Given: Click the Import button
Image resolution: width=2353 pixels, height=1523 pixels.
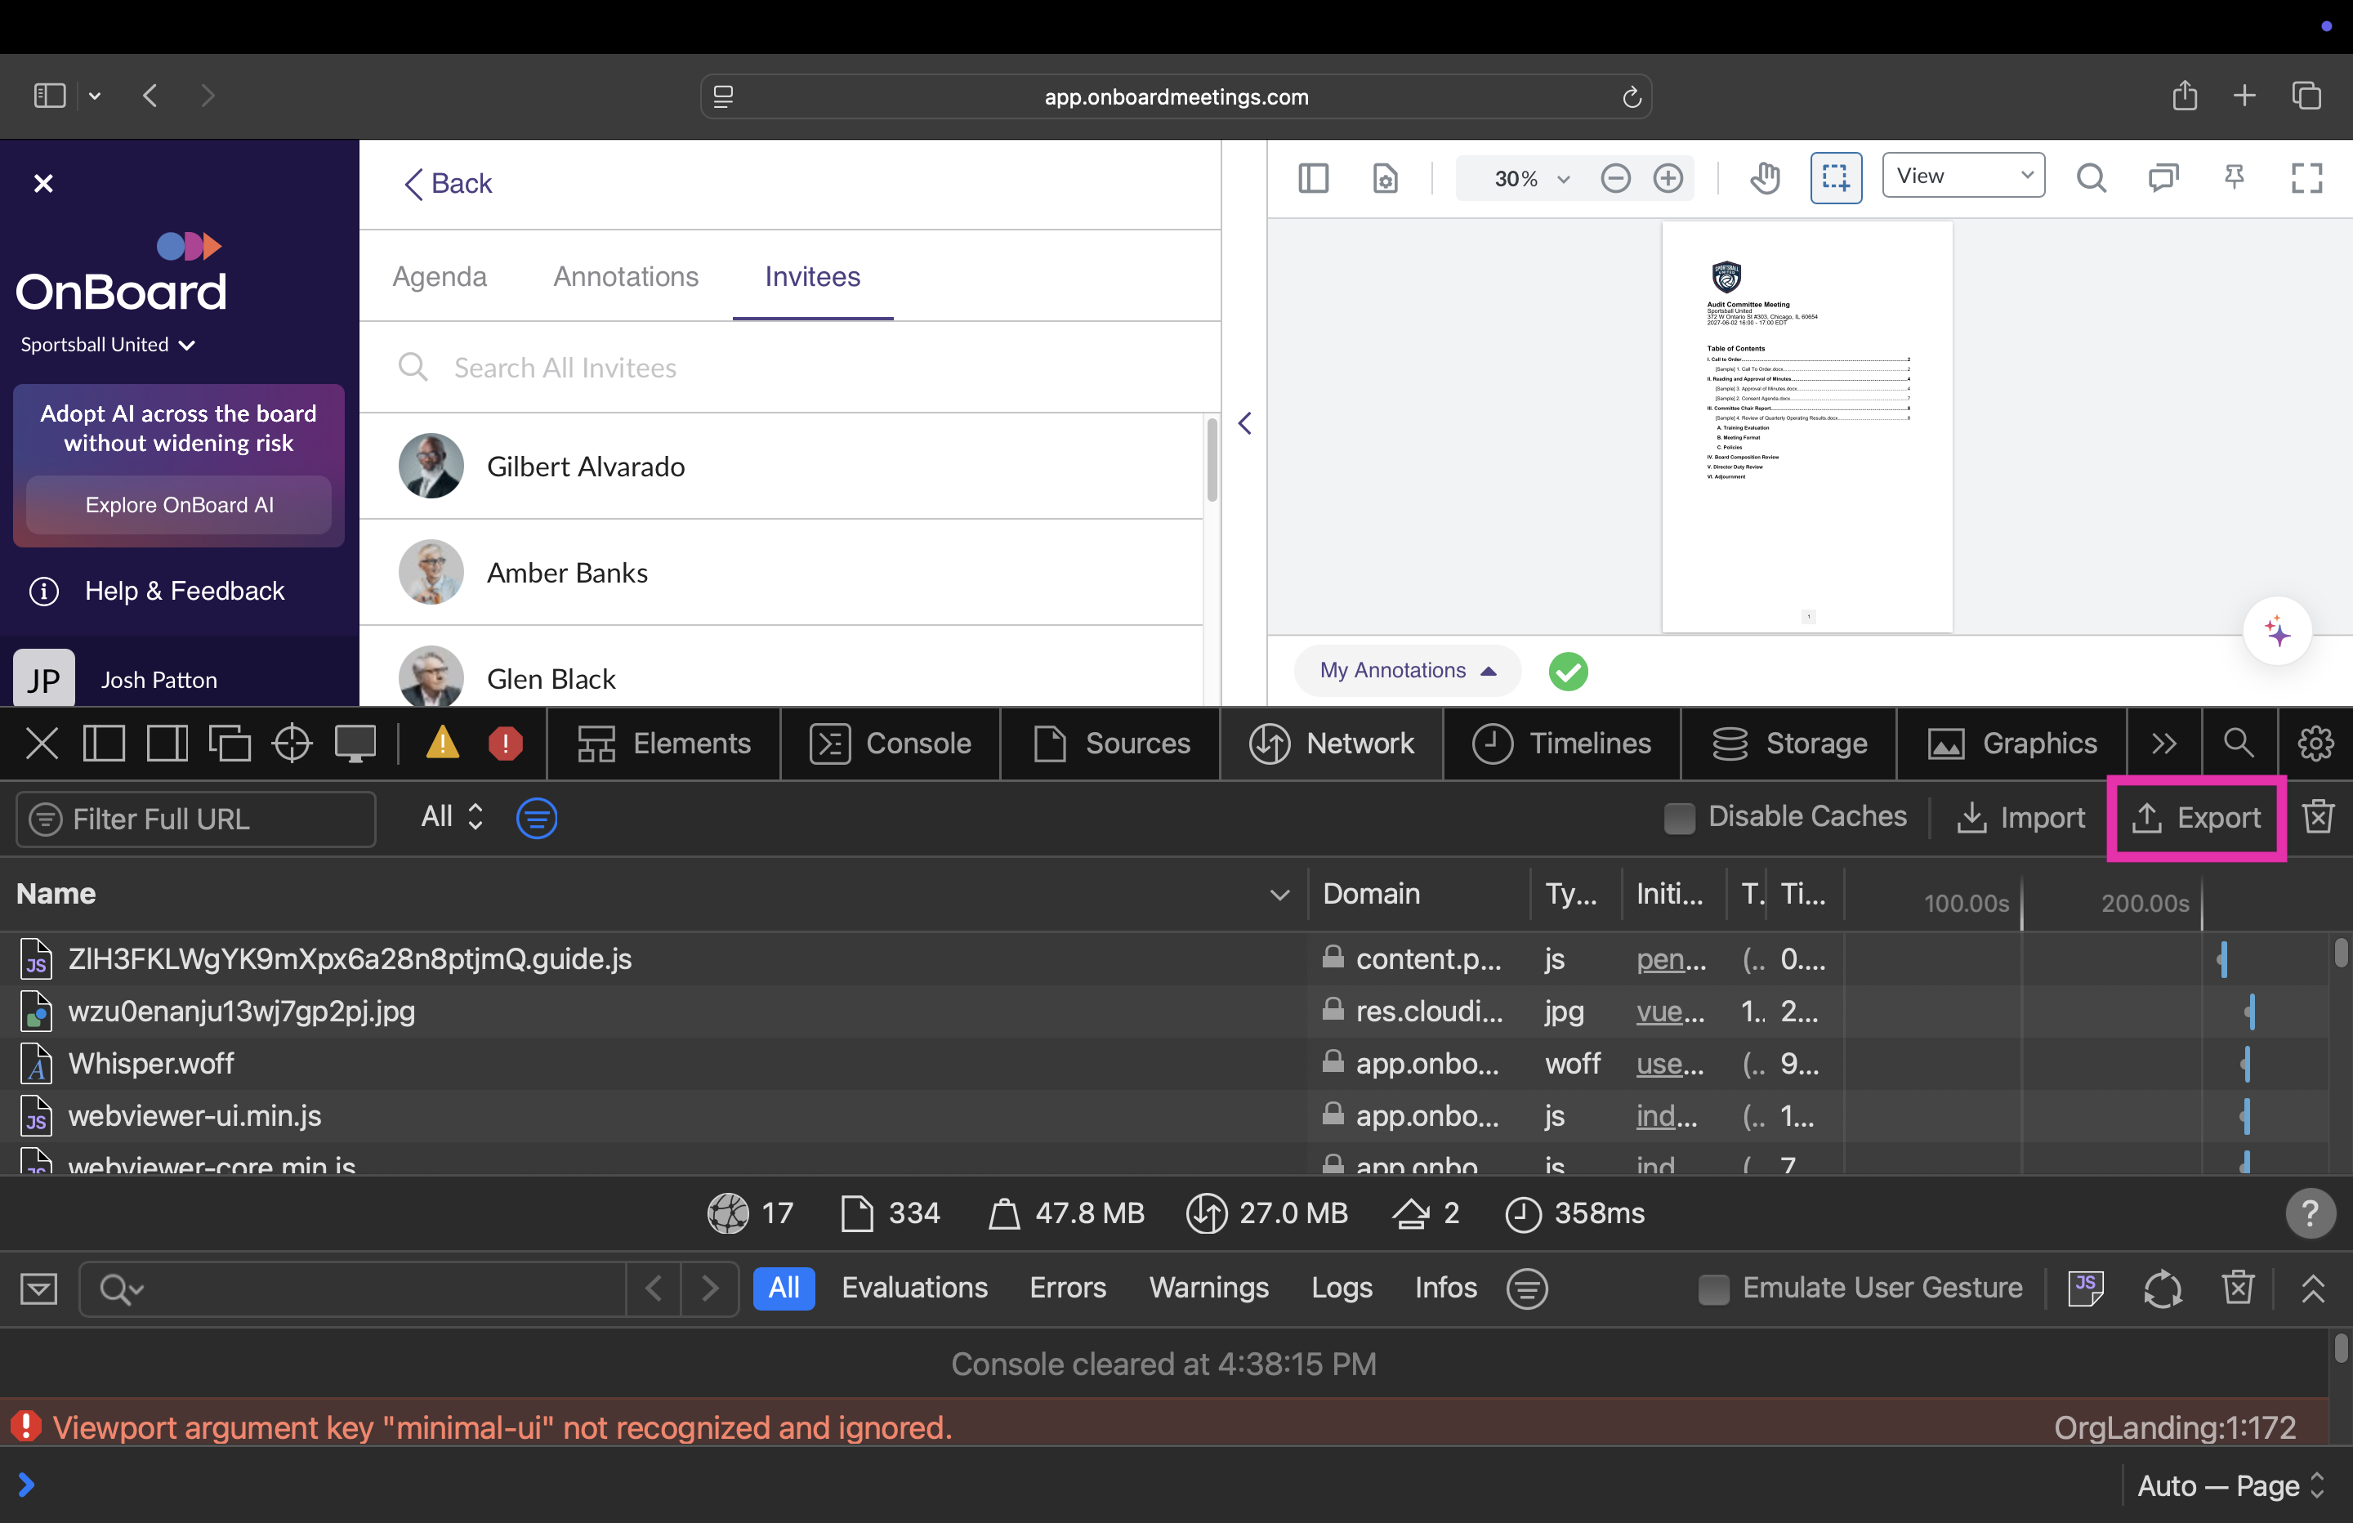Looking at the screenshot, I should 2020,818.
